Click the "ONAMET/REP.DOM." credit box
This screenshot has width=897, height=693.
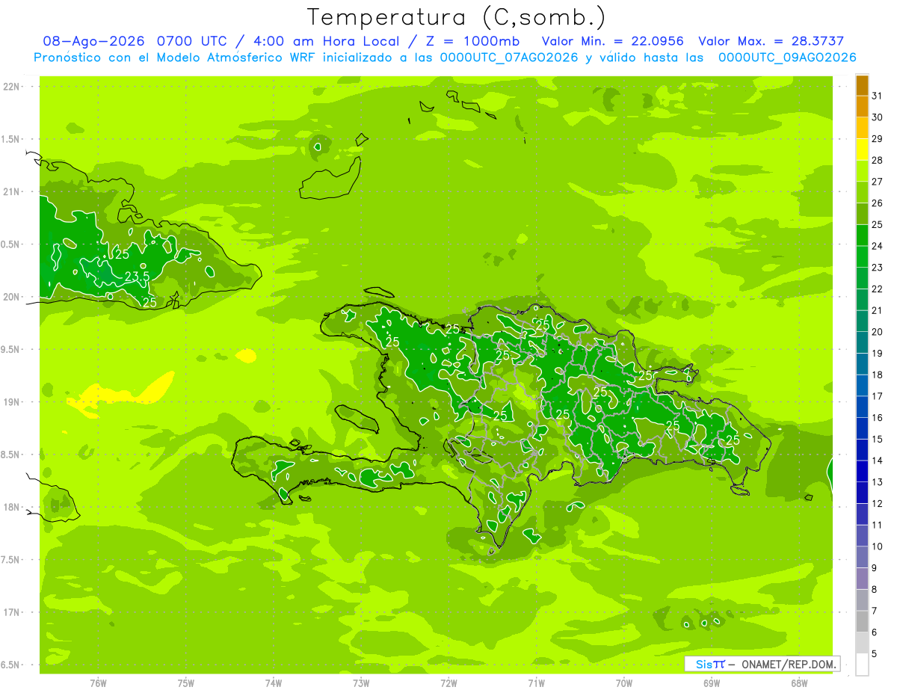point(762,664)
